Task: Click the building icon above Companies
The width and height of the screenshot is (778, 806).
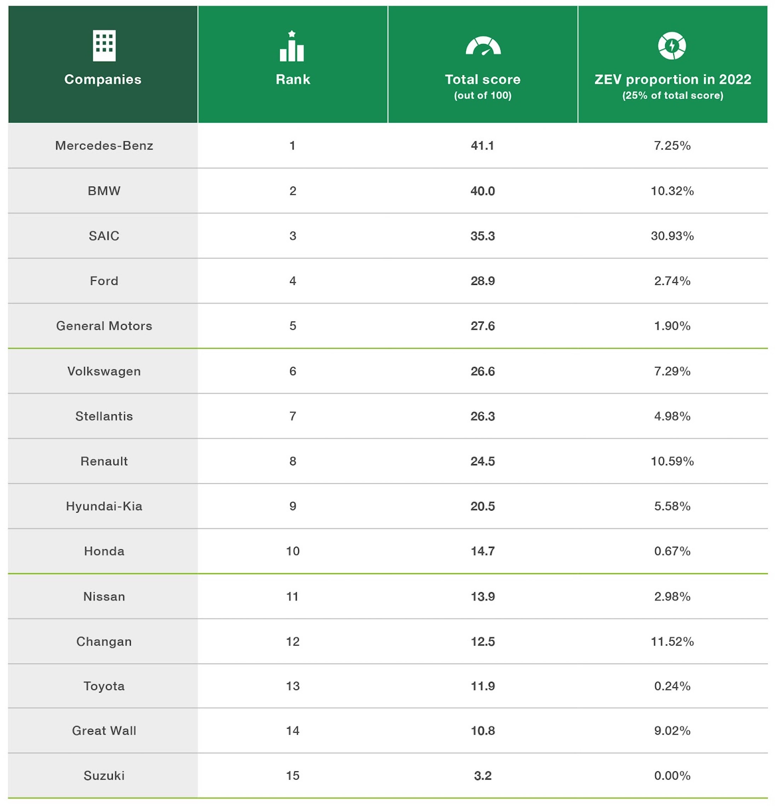Action: (104, 46)
